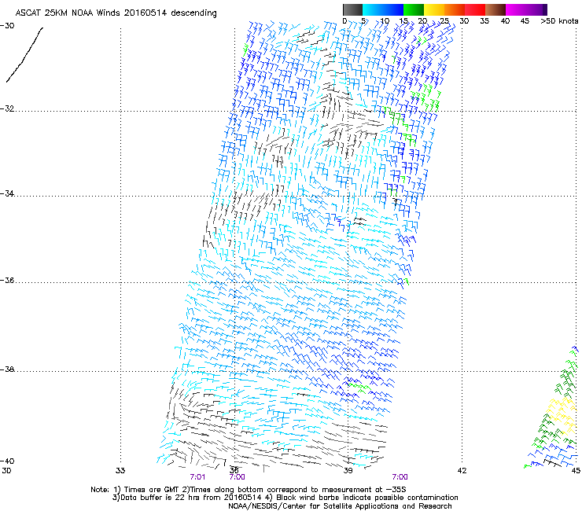Click the "10" legend scale label

point(385,21)
